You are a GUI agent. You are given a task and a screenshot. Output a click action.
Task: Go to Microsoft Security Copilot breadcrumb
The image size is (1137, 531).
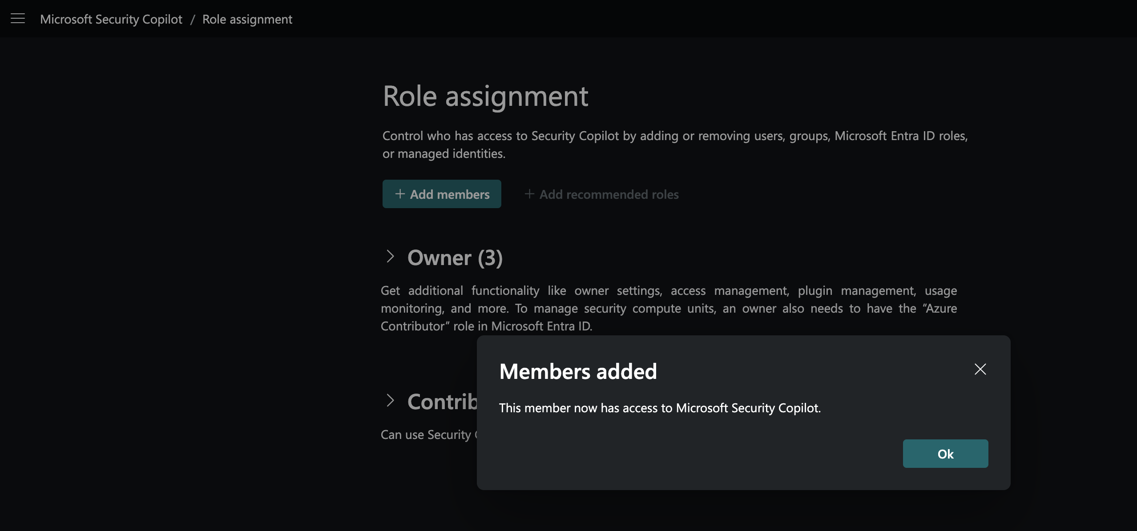point(111,19)
